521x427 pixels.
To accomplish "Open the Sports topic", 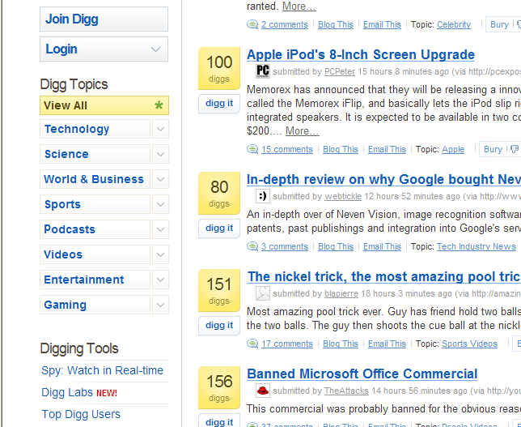I will click(x=95, y=204).
